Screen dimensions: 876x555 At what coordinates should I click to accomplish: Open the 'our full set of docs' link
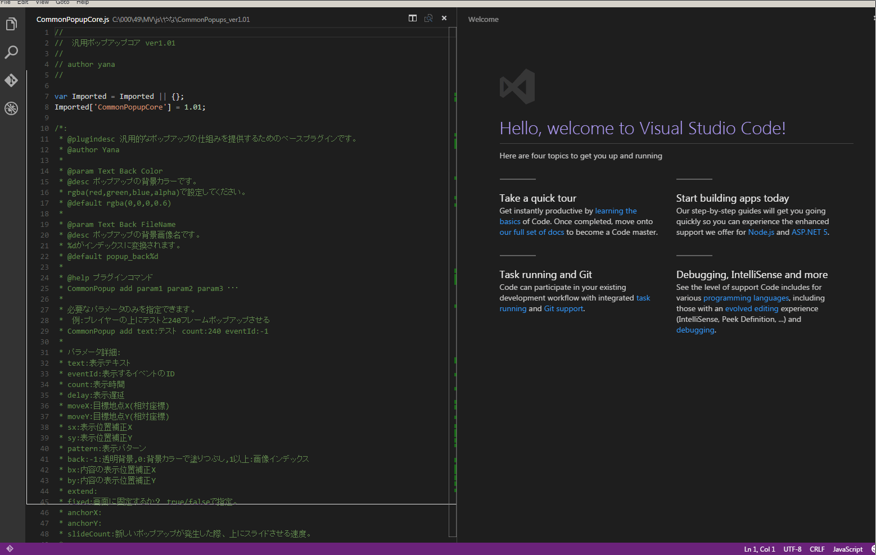coord(531,233)
